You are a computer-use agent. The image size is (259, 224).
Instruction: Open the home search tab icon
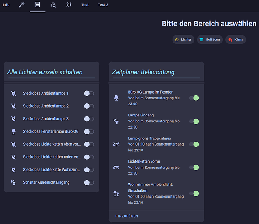pyautogui.click(x=53, y=5)
